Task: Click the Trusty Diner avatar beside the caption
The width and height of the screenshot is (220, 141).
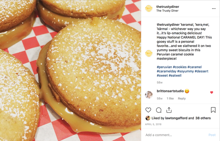Action: [148, 53]
